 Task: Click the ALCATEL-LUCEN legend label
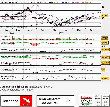[x=20, y=2]
